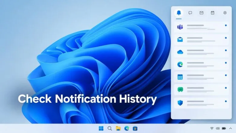Switch to the chat bubble tab

coord(190,13)
